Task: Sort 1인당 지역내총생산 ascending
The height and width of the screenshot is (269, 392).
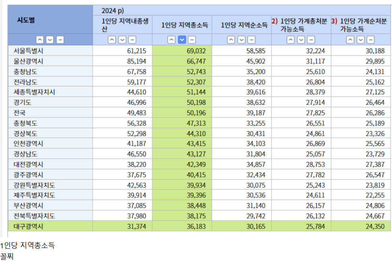Action: point(112,40)
